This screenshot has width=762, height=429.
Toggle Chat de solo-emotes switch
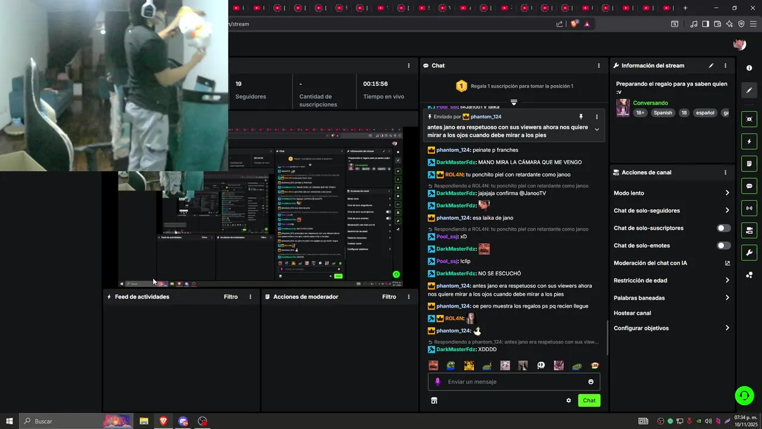tap(724, 245)
